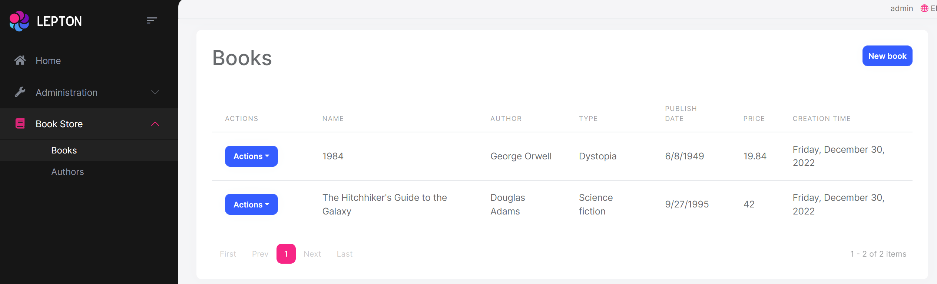
Task: Click the Next pagination link
Action: [x=312, y=254]
